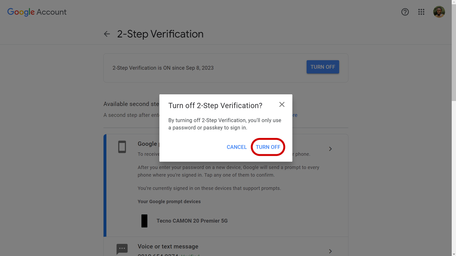Click the 2-Step Verification page title
This screenshot has height=256, width=456.
click(160, 34)
